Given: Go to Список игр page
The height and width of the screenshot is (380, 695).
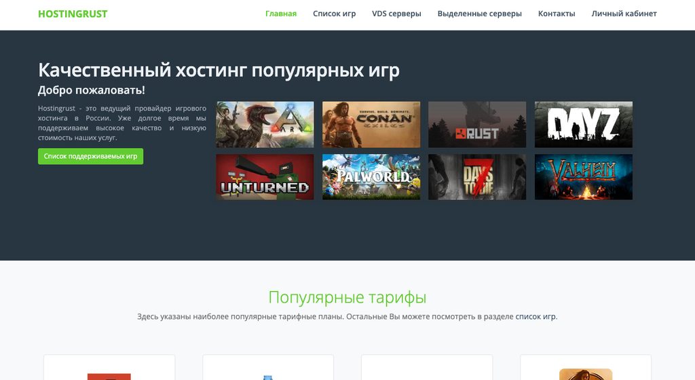Looking at the screenshot, I should (334, 14).
